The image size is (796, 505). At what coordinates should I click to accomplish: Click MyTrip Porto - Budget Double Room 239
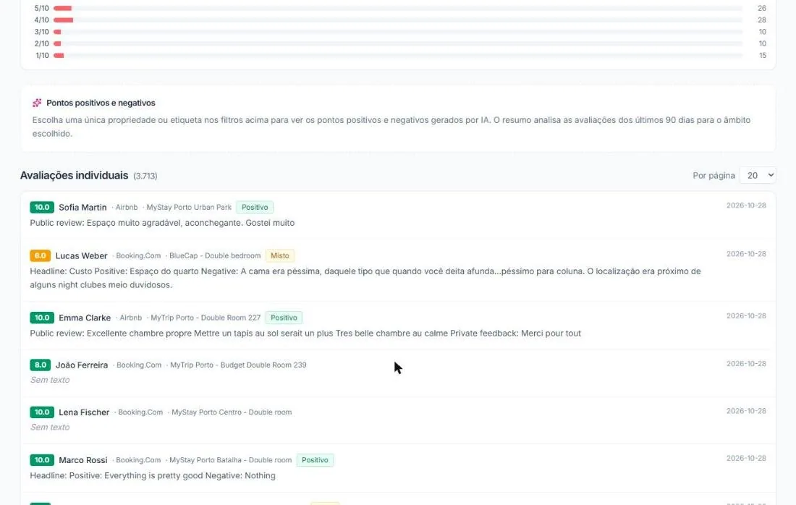click(238, 365)
